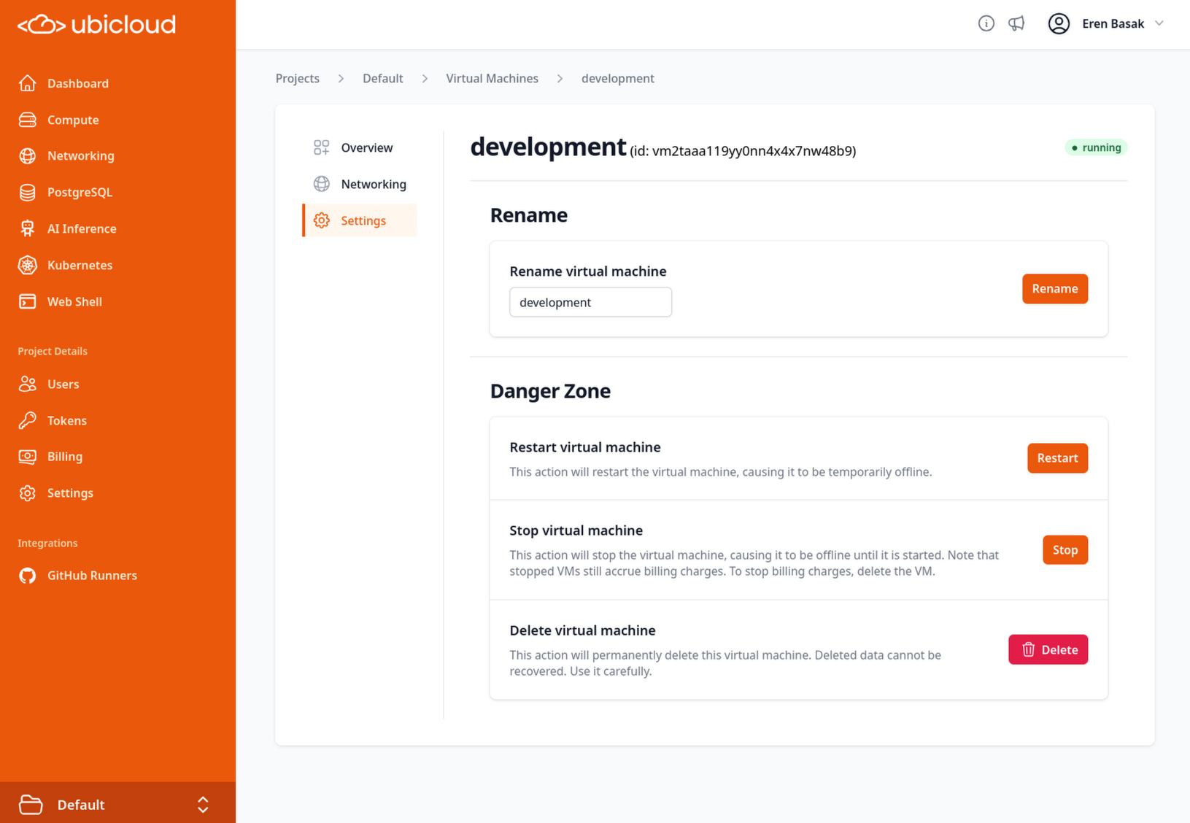The width and height of the screenshot is (1190, 823).
Task: Open the Tokens menu label
Action: click(x=67, y=420)
